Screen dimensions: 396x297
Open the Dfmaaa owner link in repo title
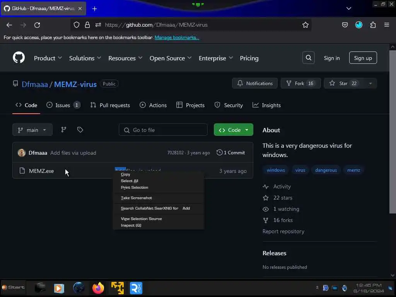click(34, 84)
